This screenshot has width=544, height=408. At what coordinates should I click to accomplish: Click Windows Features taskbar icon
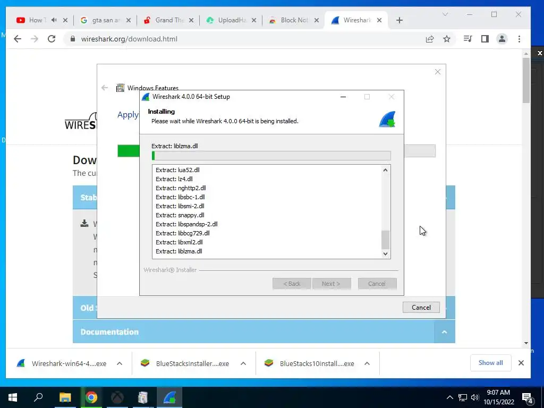click(x=143, y=397)
